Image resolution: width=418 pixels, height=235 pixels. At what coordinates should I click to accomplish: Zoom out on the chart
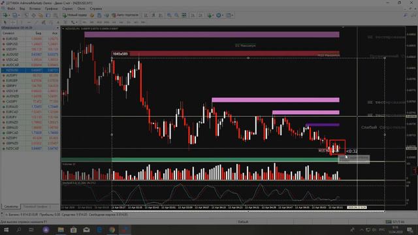click(x=176, y=15)
